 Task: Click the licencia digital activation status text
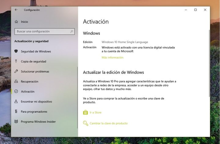pyautogui.click(x=138, y=49)
